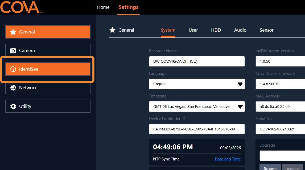Image resolution: width=305 pixels, height=170 pixels.
Task: Open the Audio tab
Action: click(240, 30)
